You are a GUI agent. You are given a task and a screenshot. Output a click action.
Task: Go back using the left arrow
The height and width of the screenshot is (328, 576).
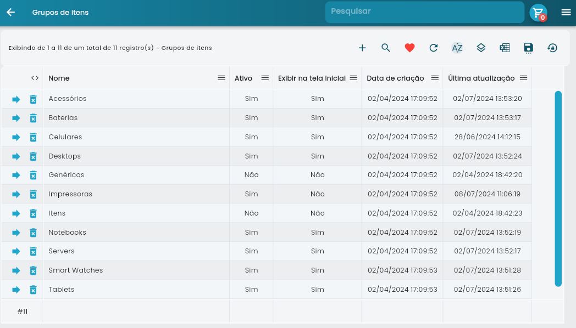(x=10, y=12)
